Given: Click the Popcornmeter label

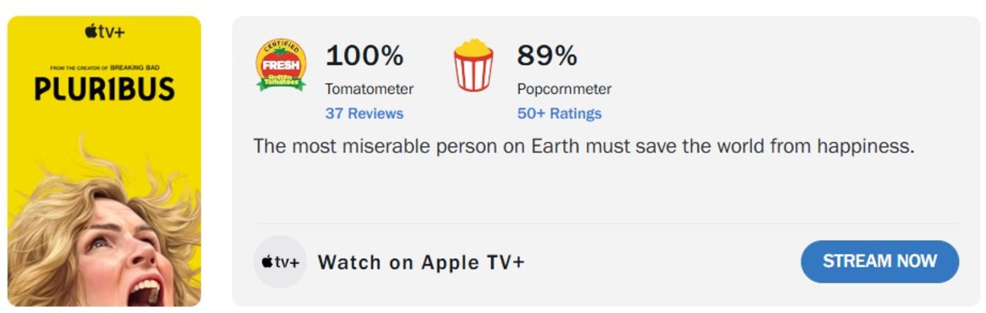Looking at the screenshot, I should 564,89.
